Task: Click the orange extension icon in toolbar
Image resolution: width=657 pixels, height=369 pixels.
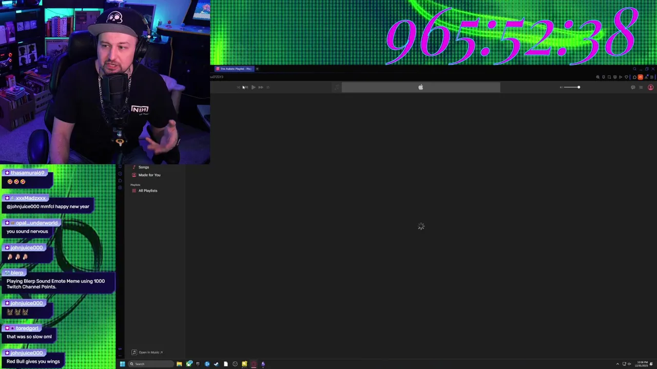Action: point(640,77)
